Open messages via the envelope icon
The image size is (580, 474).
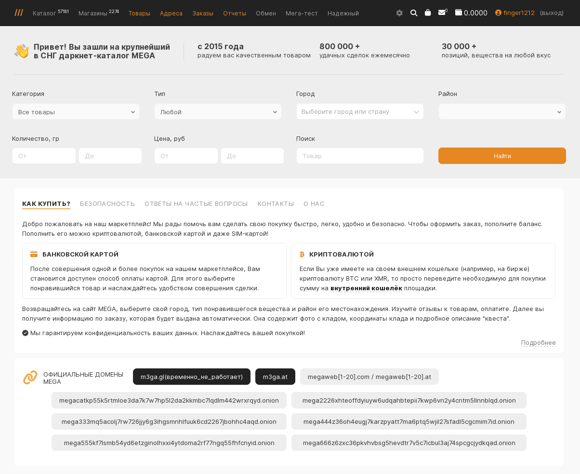tap(442, 13)
